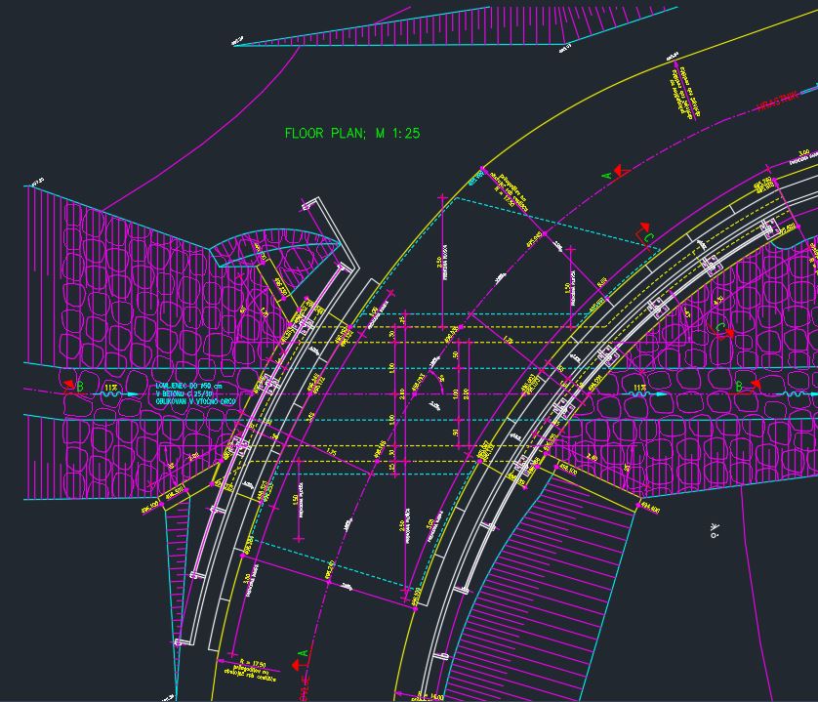Click the green section marker B on left edge
This screenshot has height=702, width=818.
pyautogui.click(x=78, y=385)
